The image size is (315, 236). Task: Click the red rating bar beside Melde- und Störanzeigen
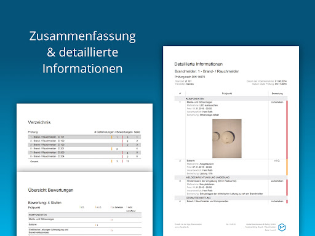(287, 130)
